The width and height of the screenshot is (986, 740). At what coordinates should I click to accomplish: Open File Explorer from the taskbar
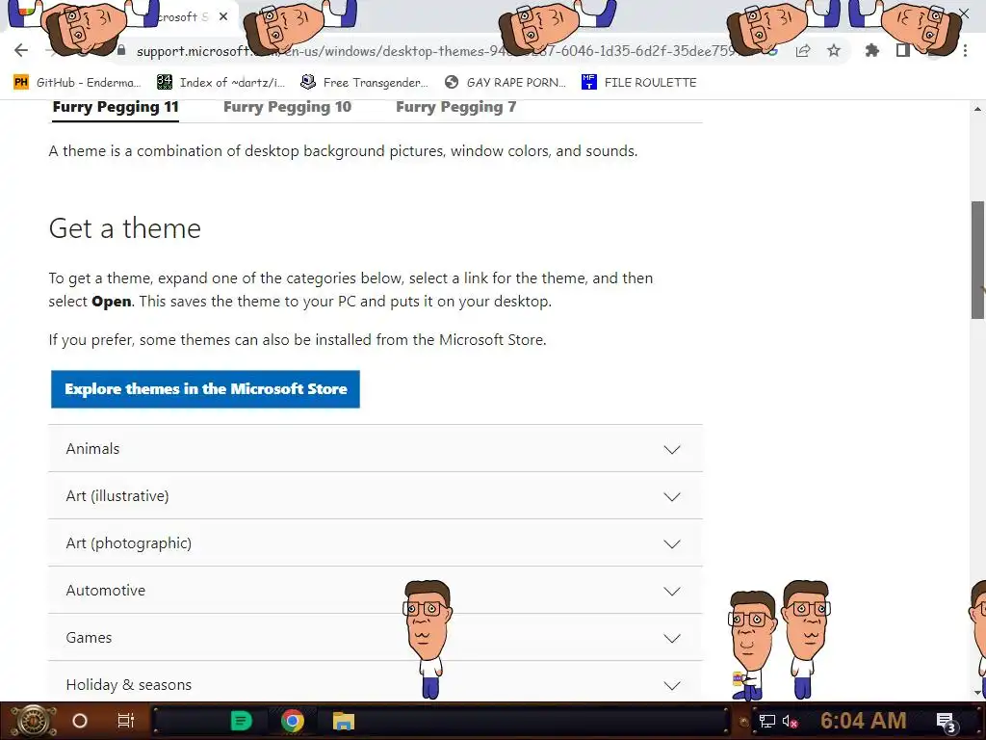(344, 721)
